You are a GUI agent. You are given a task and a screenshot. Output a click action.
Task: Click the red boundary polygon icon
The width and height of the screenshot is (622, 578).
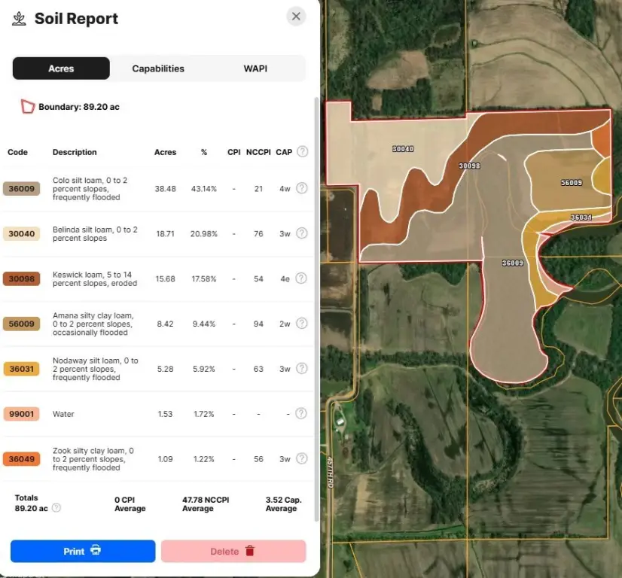[x=27, y=107]
